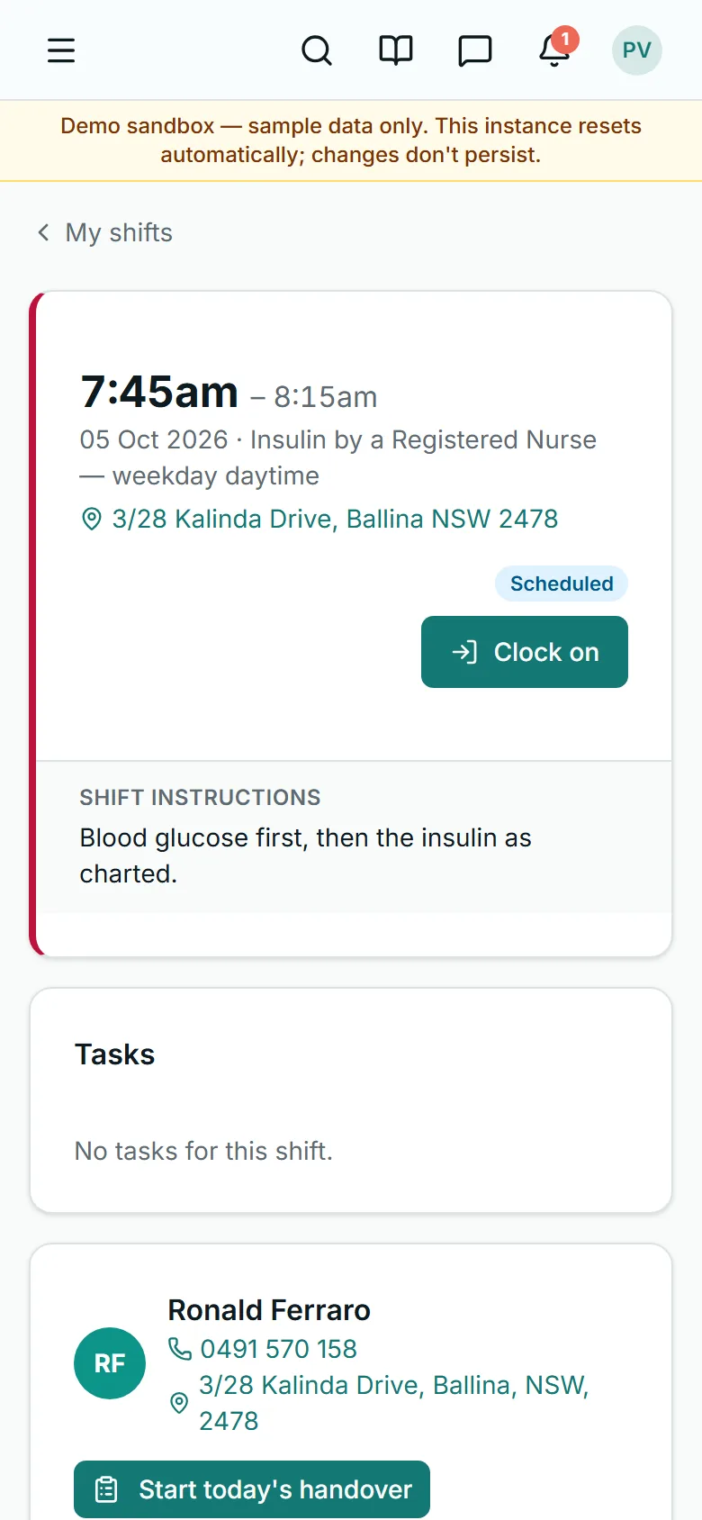This screenshot has height=1520, width=702.
Task: Click the RF client avatar
Action: click(110, 1363)
